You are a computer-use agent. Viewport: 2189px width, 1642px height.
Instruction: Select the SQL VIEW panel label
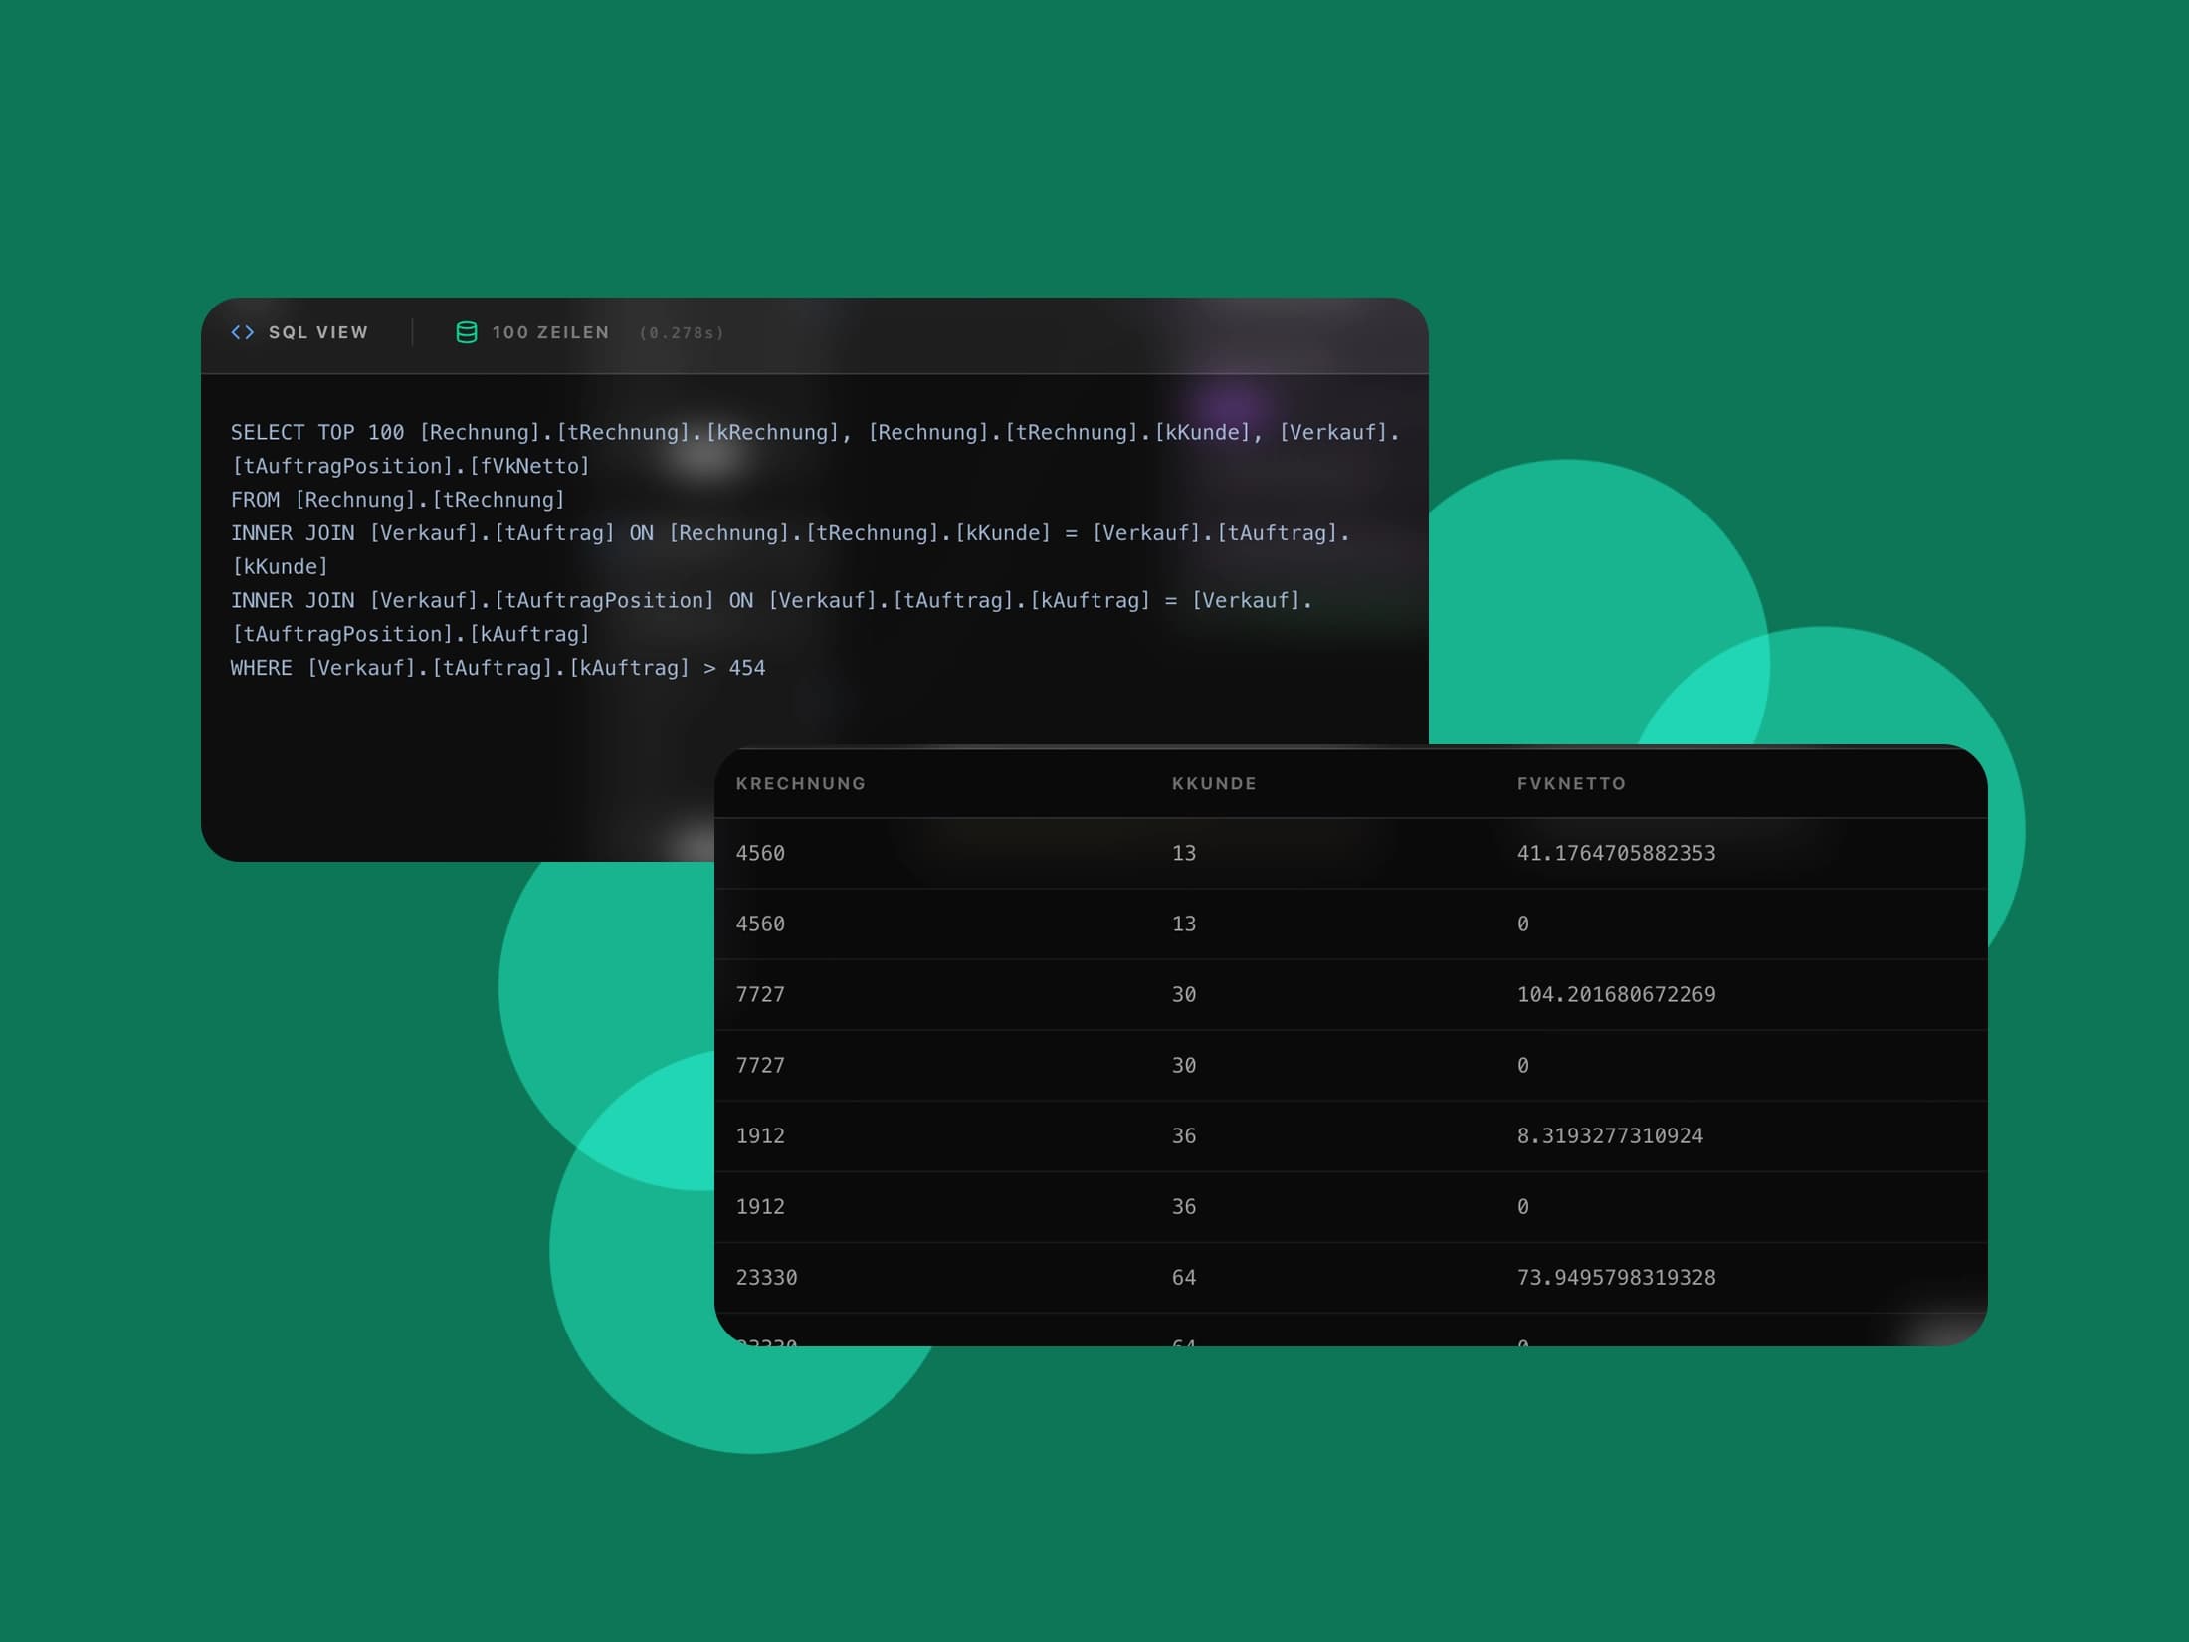318,332
